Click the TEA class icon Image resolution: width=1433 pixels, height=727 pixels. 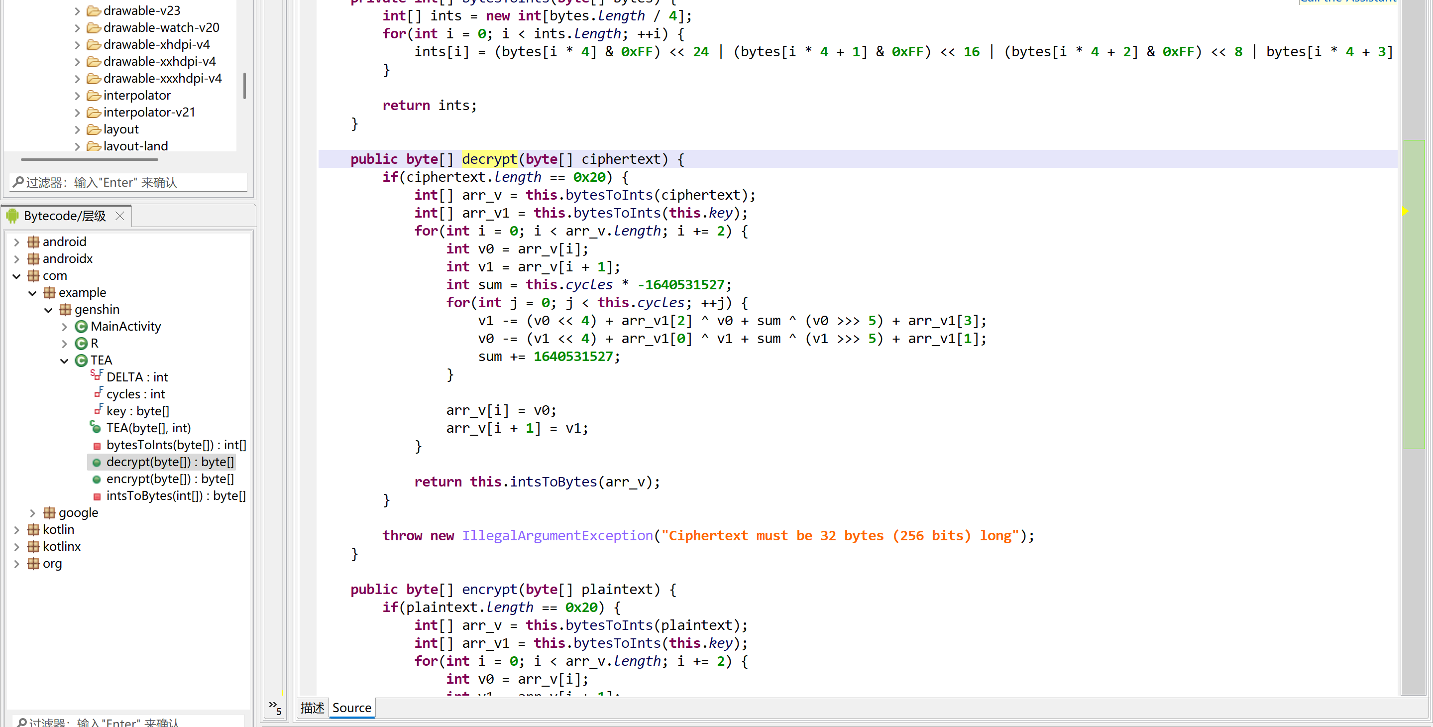[81, 361]
